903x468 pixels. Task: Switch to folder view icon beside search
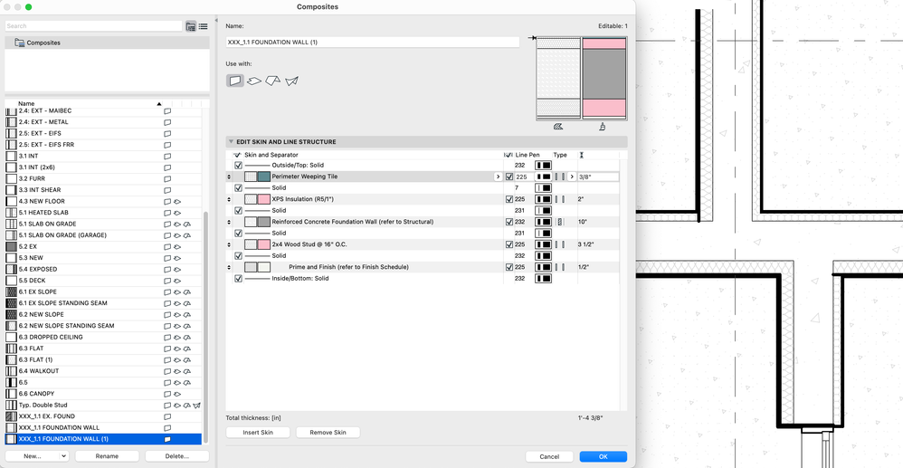tap(191, 26)
